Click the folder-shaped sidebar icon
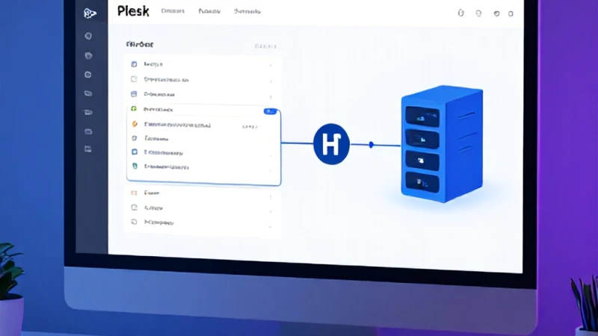Screen dimensions: 598x336 [x=88, y=93]
